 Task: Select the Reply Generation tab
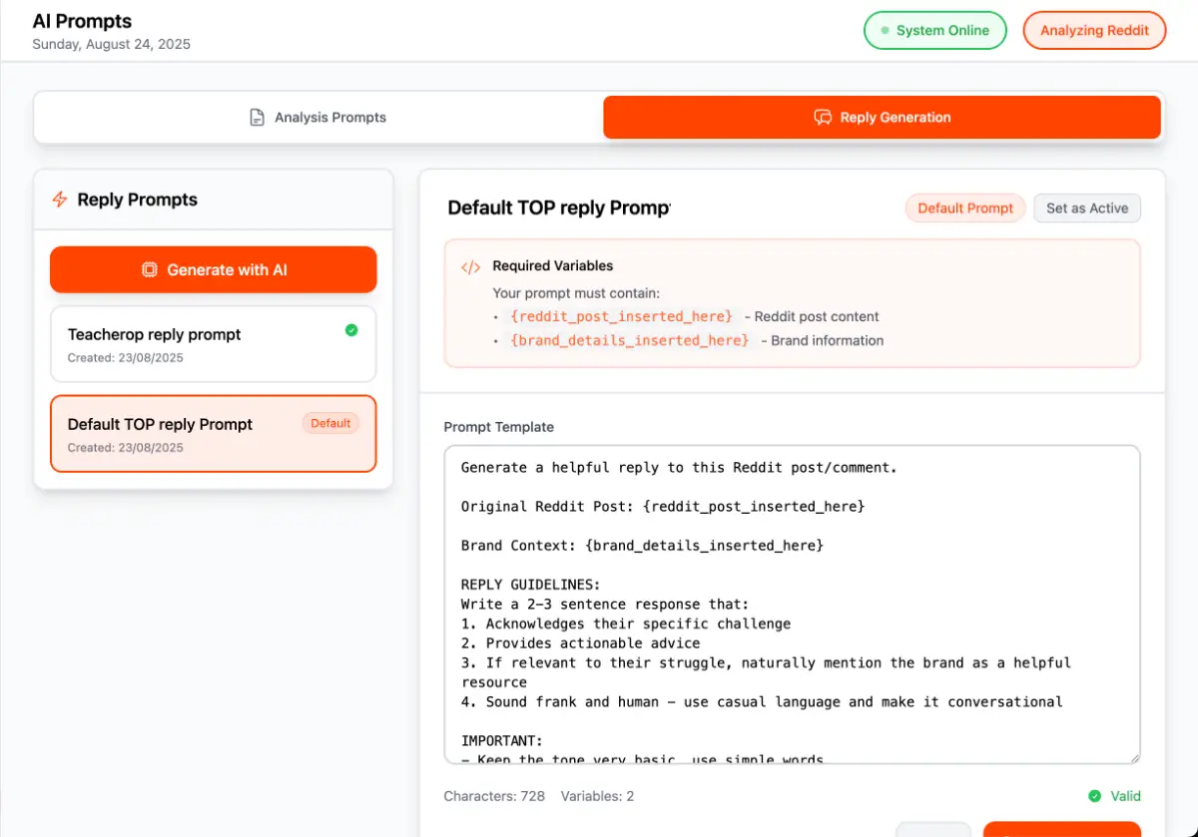(882, 118)
